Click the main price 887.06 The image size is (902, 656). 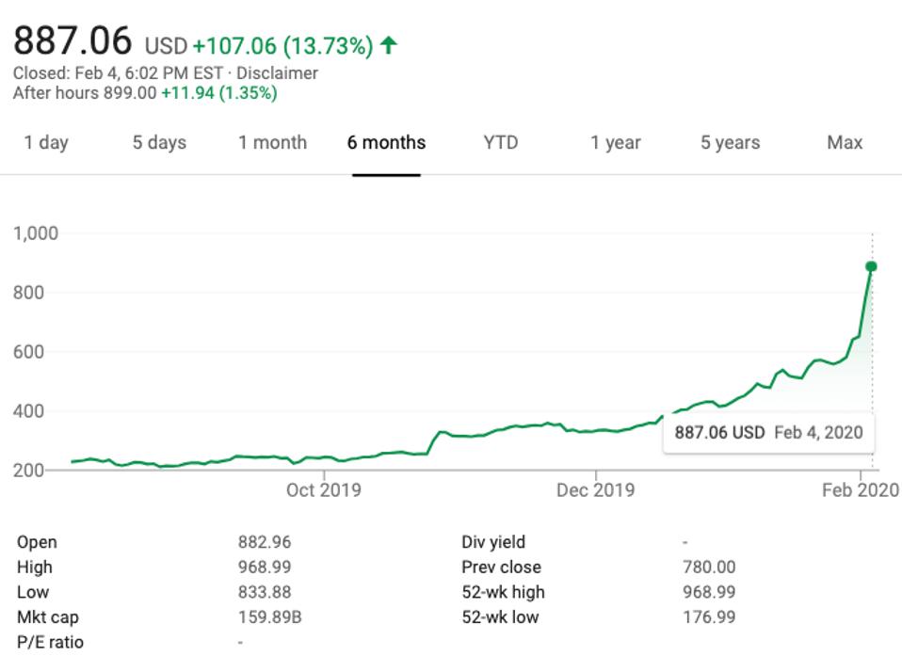click(72, 41)
